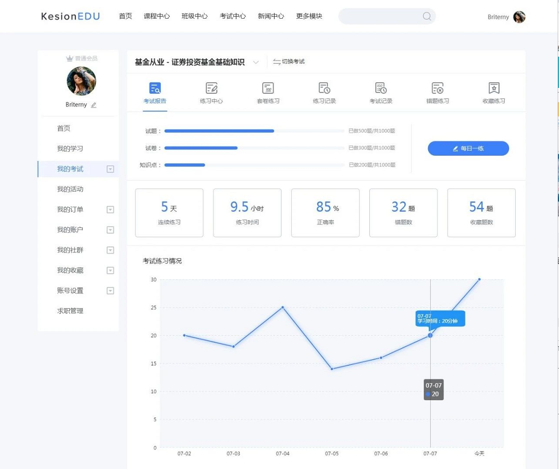559x469 pixels.
Task: Open the 考试报告 exam report icon
Action: click(155, 88)
